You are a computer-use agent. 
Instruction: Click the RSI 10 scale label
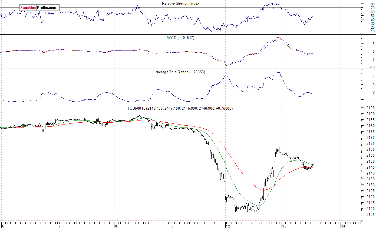pyautogui.click(x=373, y=31)
